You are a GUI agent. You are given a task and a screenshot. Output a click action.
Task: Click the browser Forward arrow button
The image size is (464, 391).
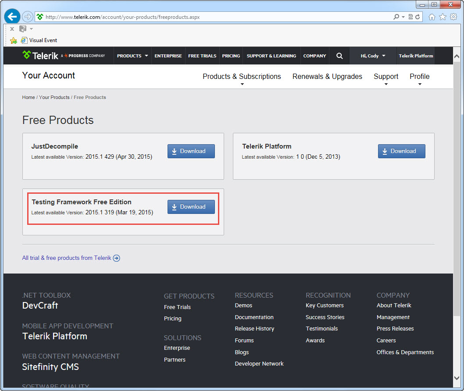[x=27, y=17]
